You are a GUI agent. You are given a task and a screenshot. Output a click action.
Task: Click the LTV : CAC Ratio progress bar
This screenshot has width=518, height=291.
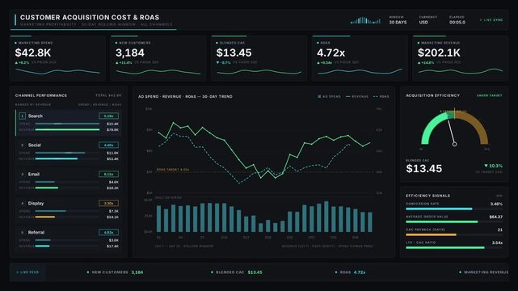pos(454,247)
